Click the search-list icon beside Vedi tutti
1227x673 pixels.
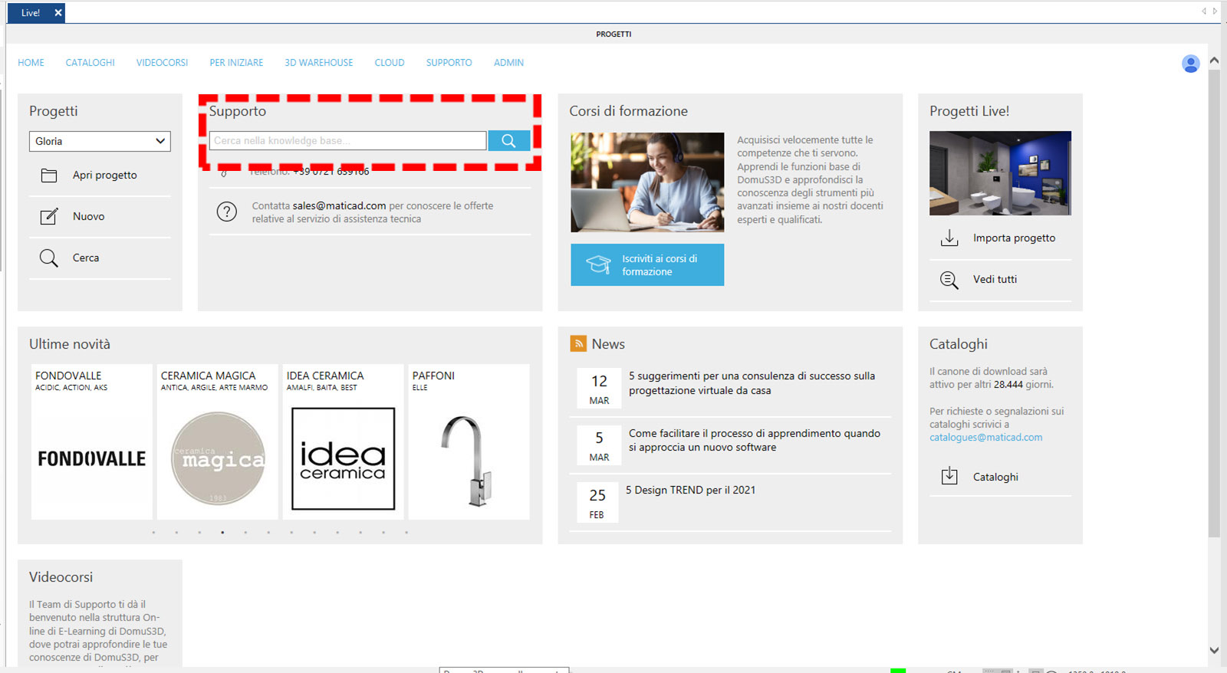(x=949, y=280)
